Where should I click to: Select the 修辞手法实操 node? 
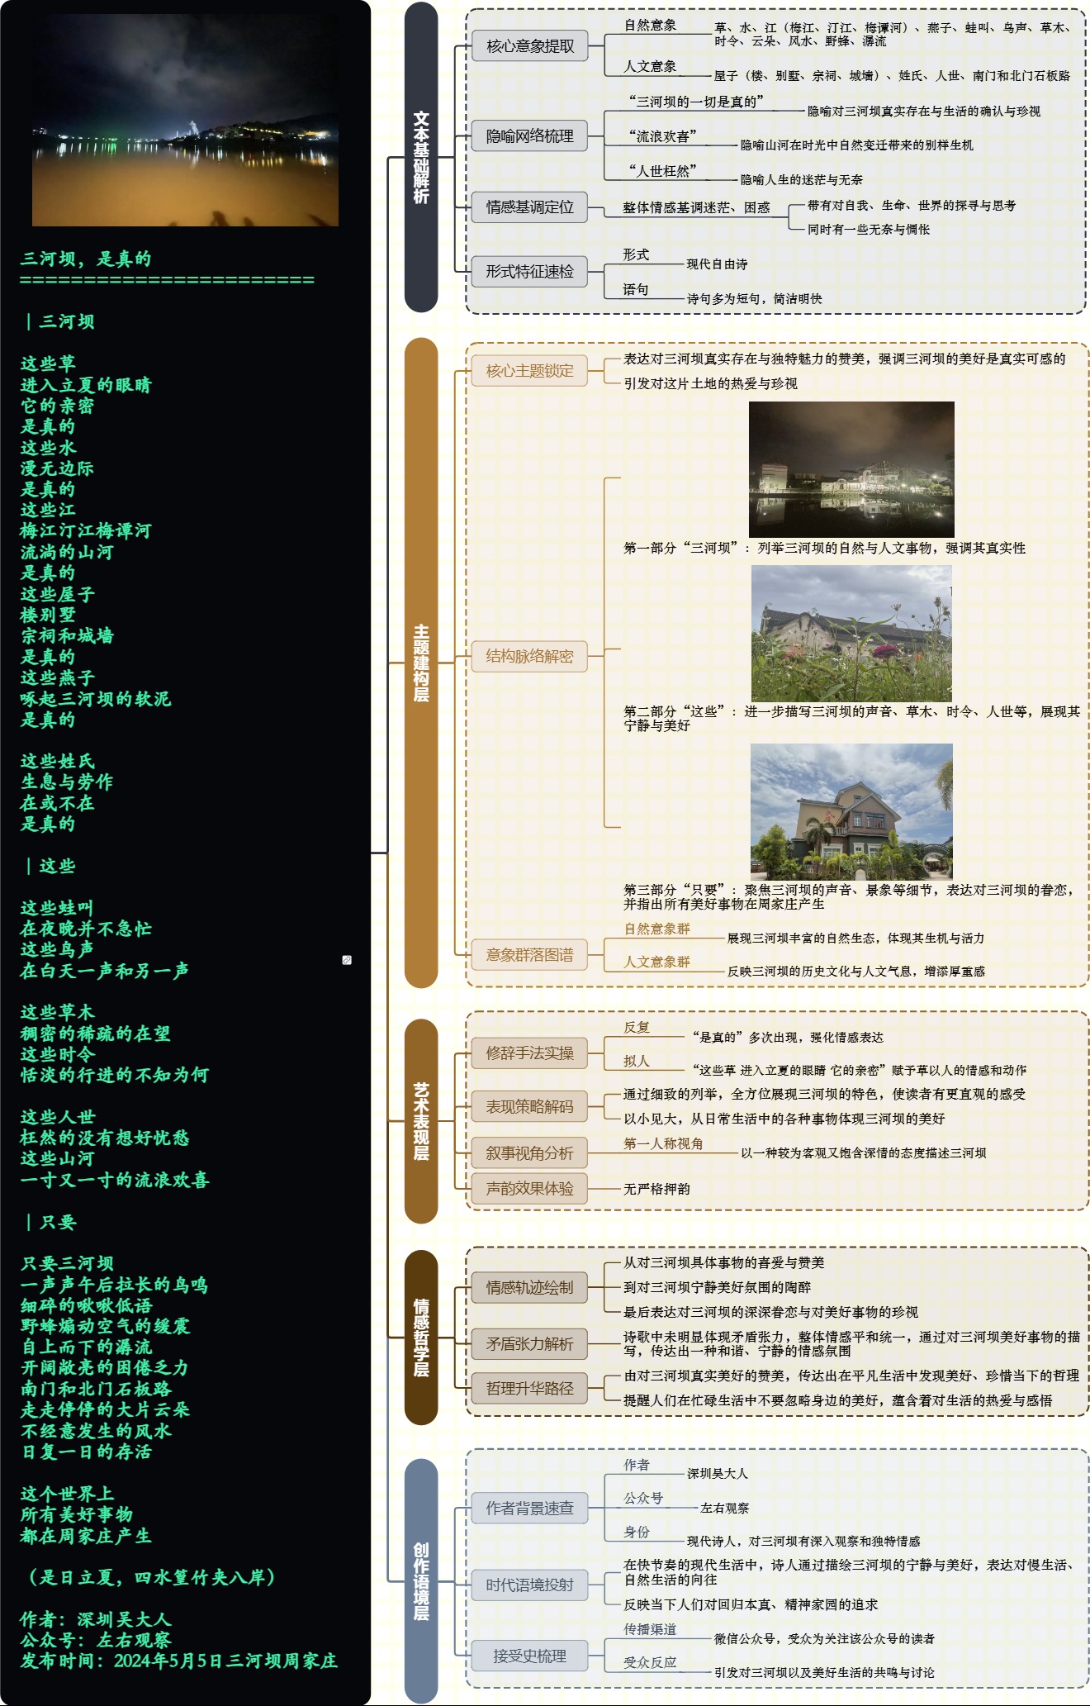pos(529,1053)
